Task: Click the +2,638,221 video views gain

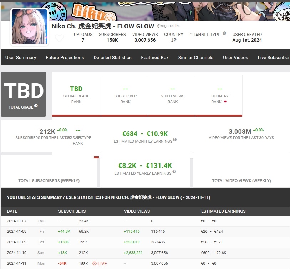Action: coord(133,253)
